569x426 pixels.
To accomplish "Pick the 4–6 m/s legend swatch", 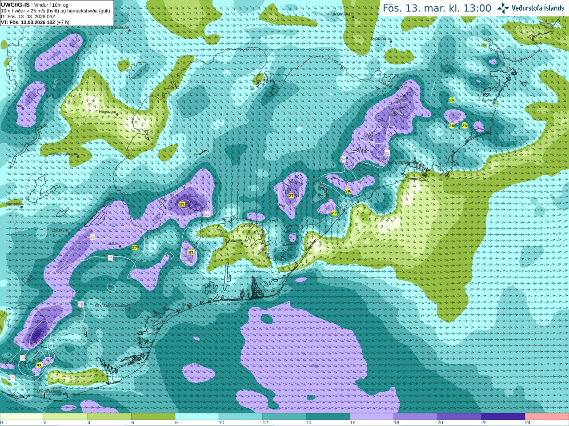I will (x=109, y=417).
